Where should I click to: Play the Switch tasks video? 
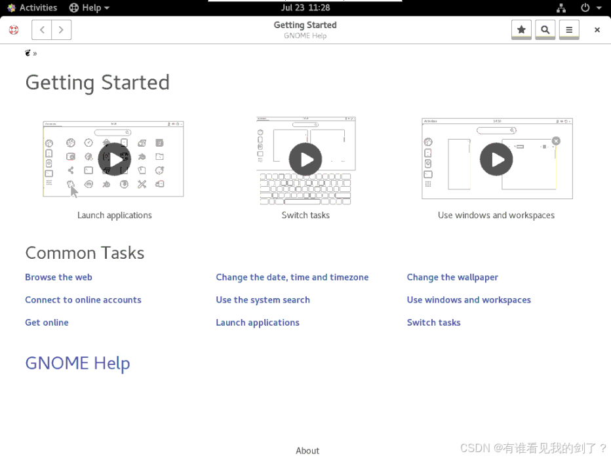pyautogui.click(x=305, y=159)
